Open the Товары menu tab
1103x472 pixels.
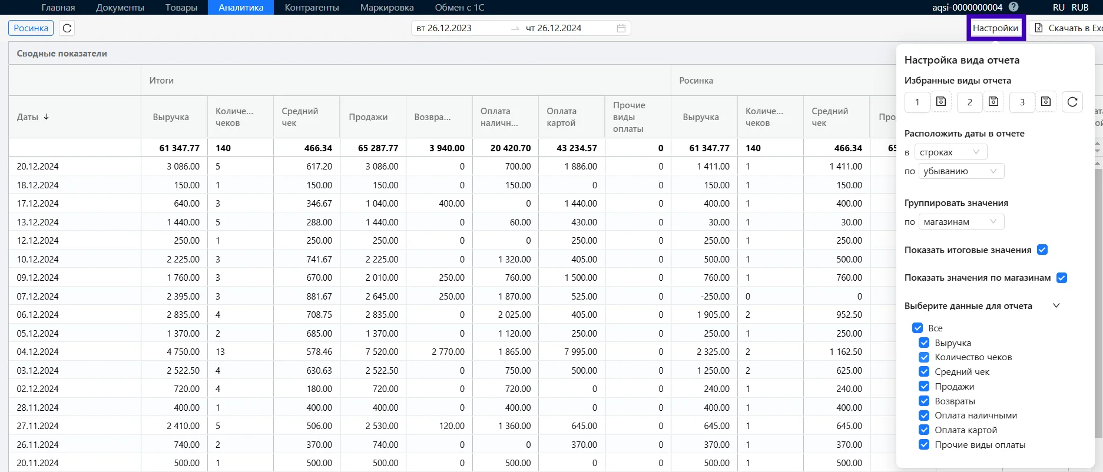pyautogui.click(x=181, y=7)
